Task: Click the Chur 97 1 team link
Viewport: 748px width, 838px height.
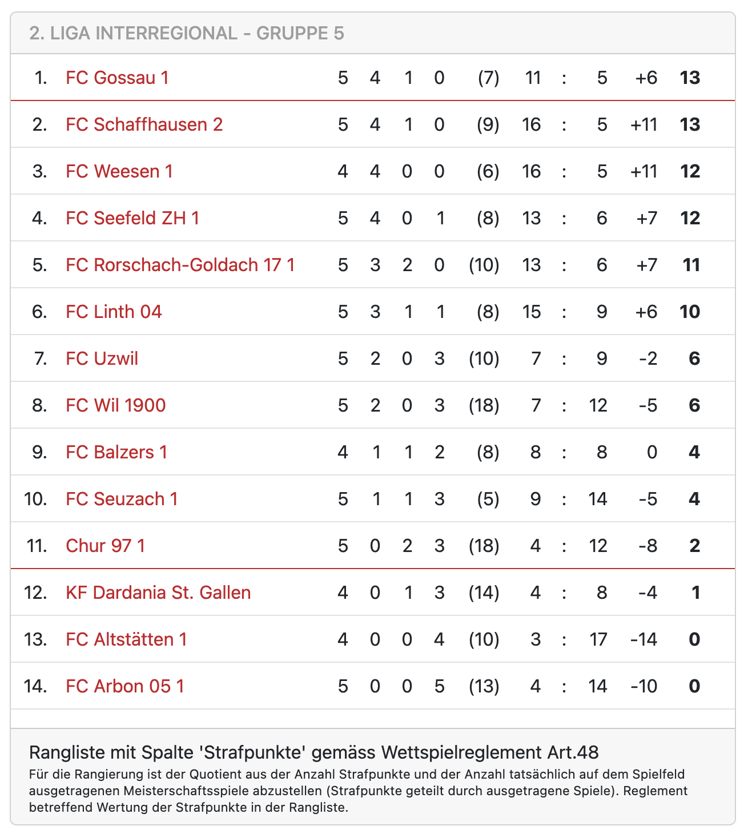Action: click(105, 546)
